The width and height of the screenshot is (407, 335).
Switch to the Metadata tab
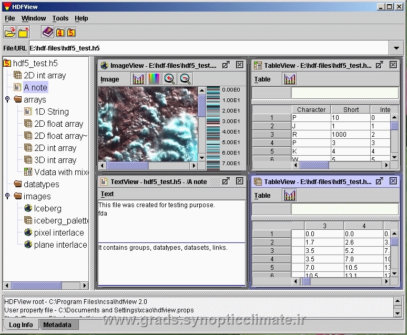tap(57, 325)
